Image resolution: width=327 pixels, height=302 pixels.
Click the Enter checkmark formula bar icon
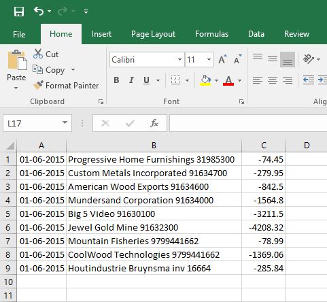click(130, 123)
